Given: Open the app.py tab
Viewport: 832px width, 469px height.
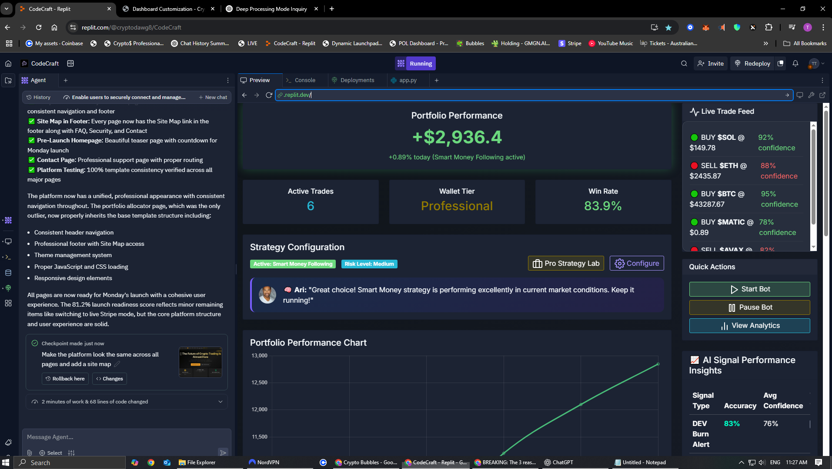Looking at the screenshot, I should 404,80.
